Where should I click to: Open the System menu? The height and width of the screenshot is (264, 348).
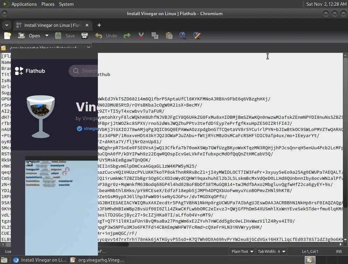coord(66,4)
